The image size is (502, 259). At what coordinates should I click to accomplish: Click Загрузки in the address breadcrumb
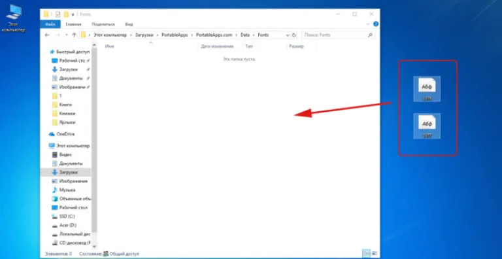point(144,35)
